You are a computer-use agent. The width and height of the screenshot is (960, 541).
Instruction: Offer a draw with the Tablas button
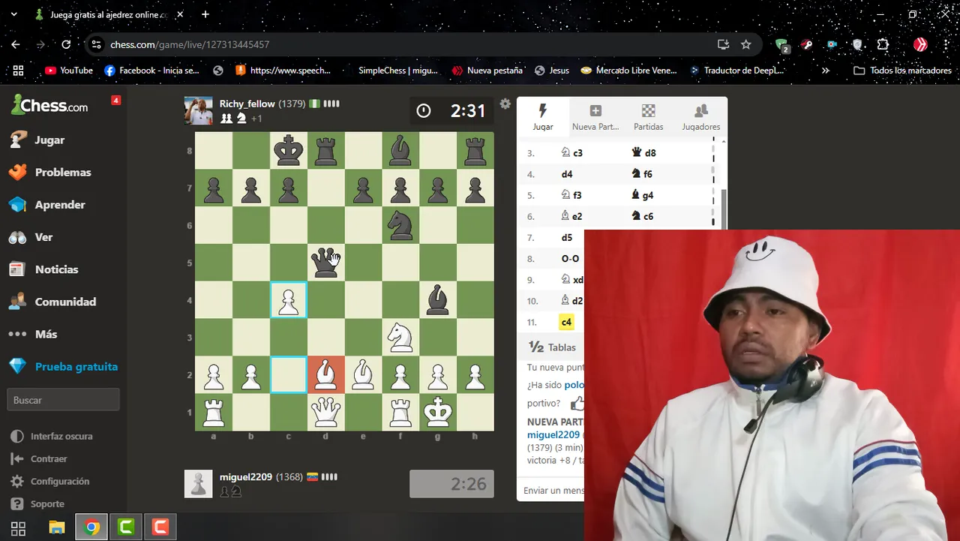[553, 347]
